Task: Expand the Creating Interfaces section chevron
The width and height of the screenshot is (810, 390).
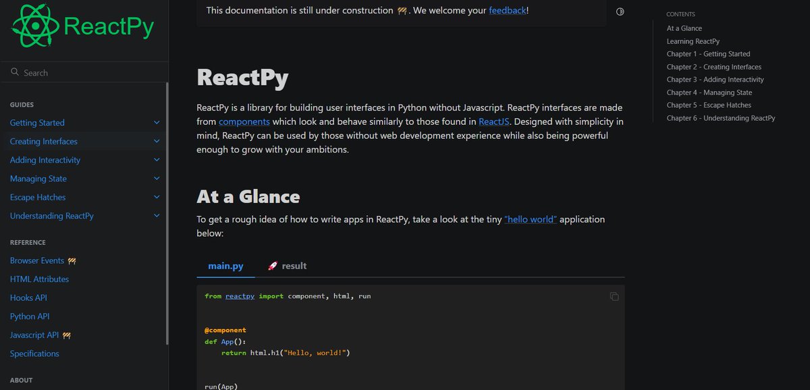Action: [x=157, y=142]
